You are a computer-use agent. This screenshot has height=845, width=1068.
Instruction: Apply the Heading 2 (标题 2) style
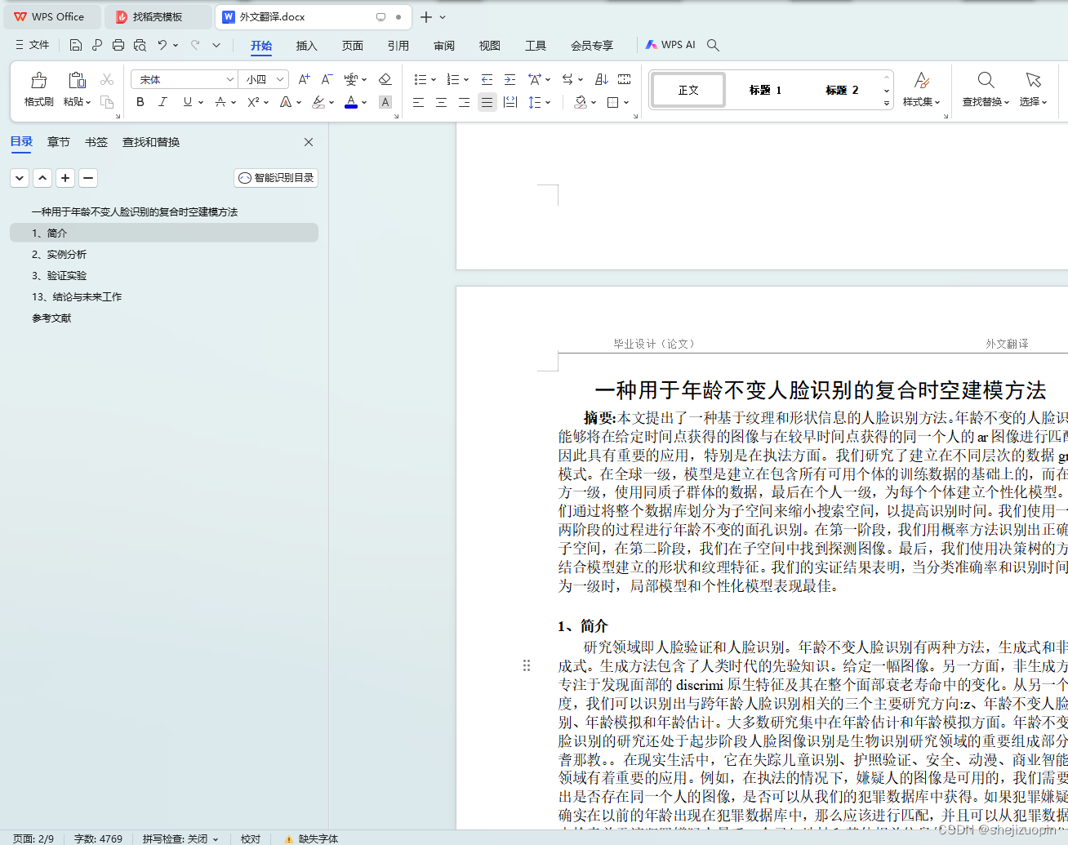click(x=843, y=90)
